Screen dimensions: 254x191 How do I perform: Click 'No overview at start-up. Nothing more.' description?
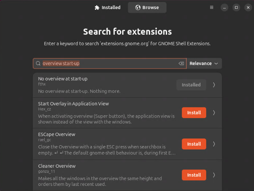pyautogui.click(x=79, y=91)
